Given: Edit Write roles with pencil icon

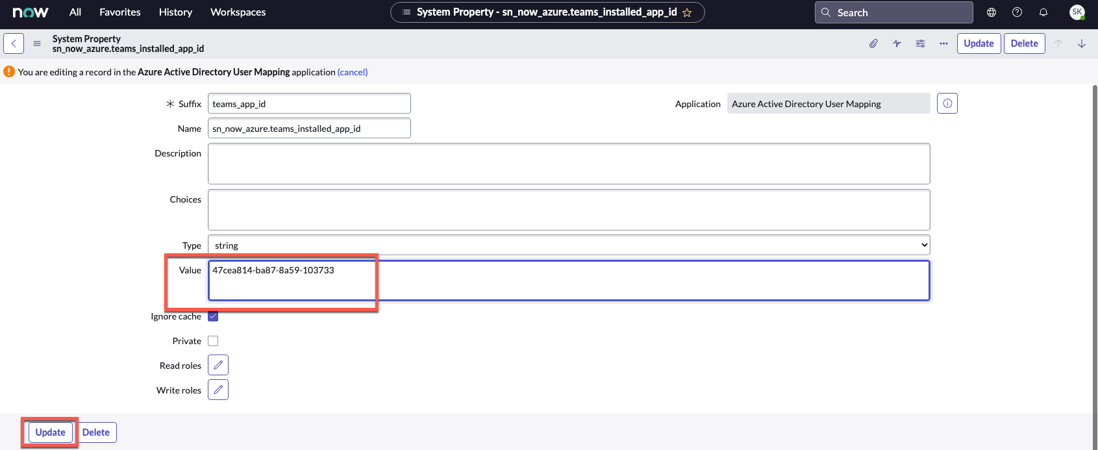Looking at the screenshot, I should tap(218, 390).
